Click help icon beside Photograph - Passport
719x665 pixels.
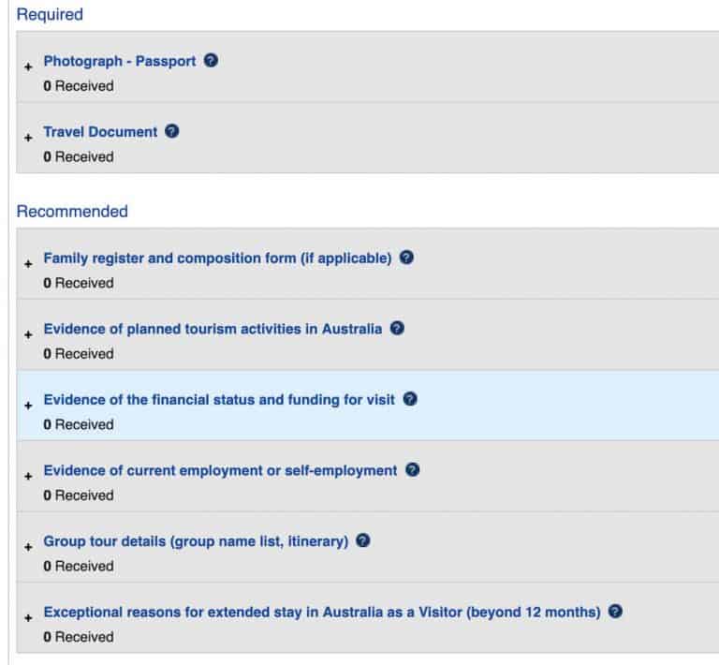[212, 61]
